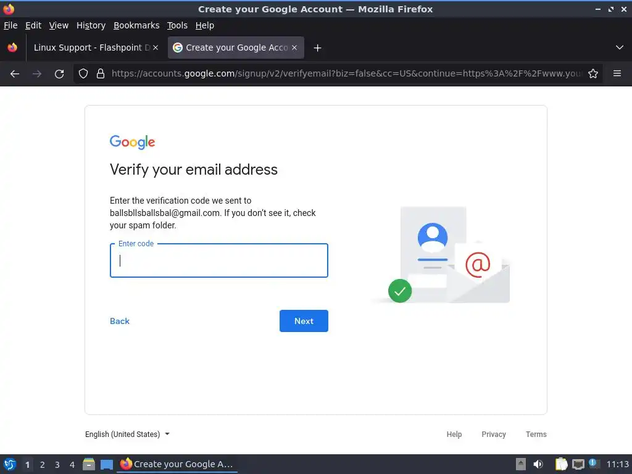Screen dimensions: 632x474
Task: Open the clipboard manager tray icon
Action: coord(561,464)
